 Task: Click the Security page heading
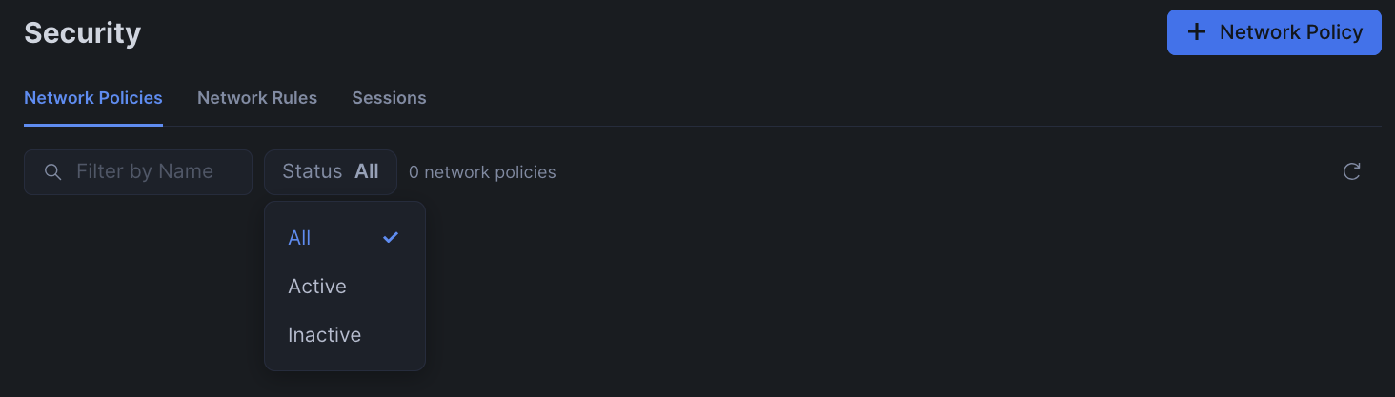pos(83,33)
